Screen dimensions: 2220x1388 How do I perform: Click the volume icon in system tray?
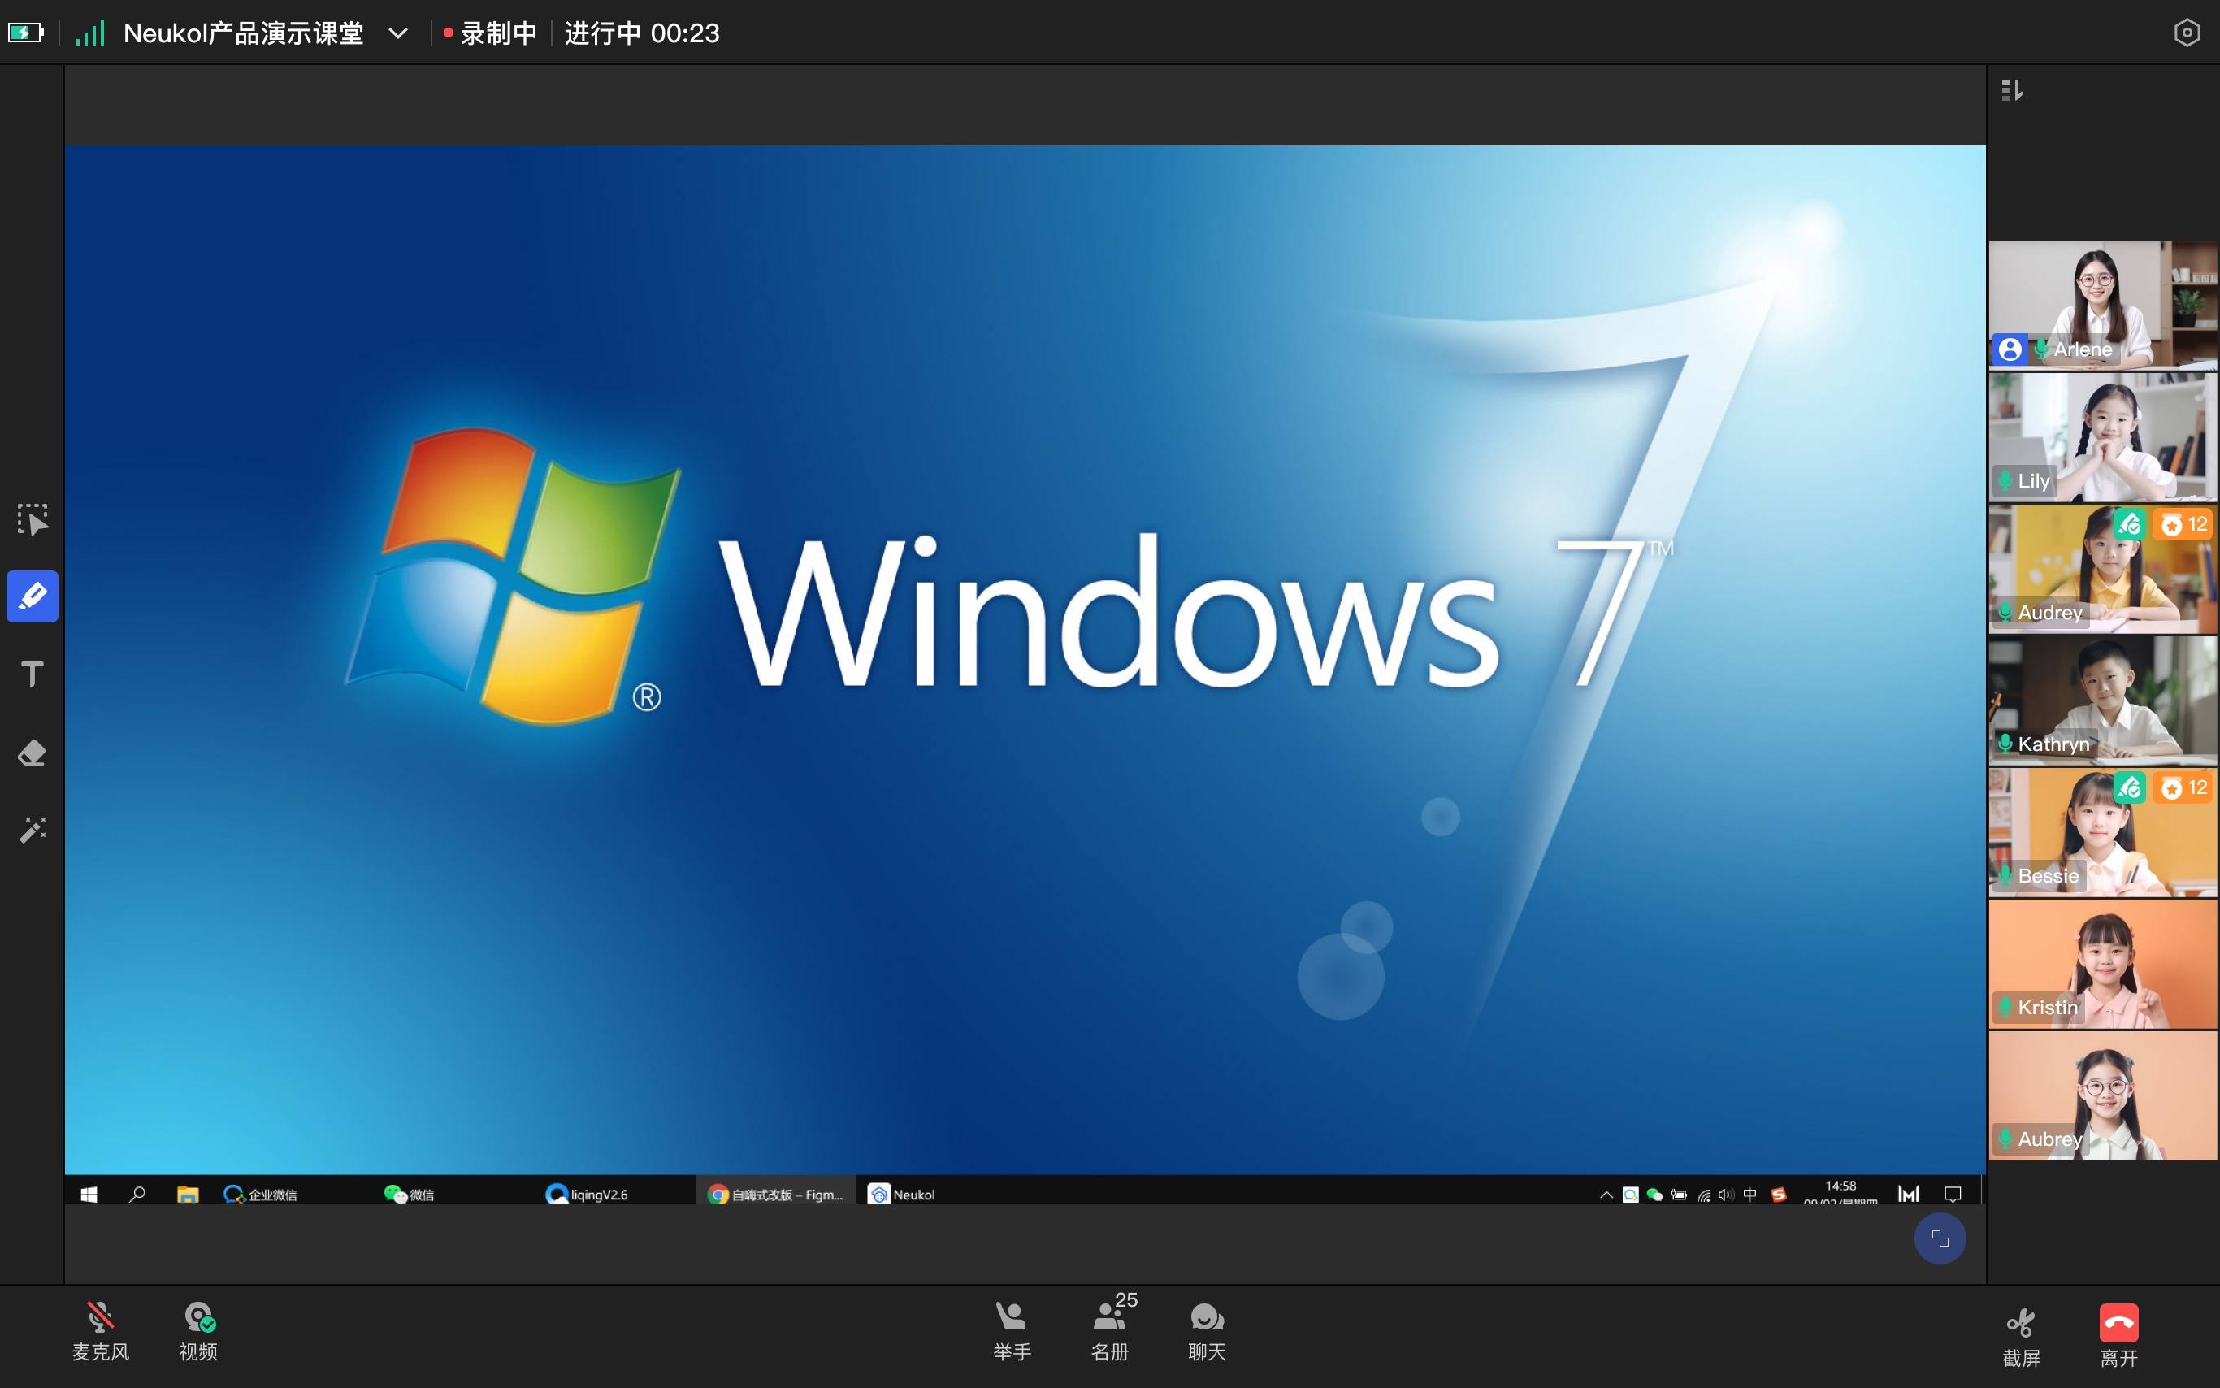click(1726, 1195)
